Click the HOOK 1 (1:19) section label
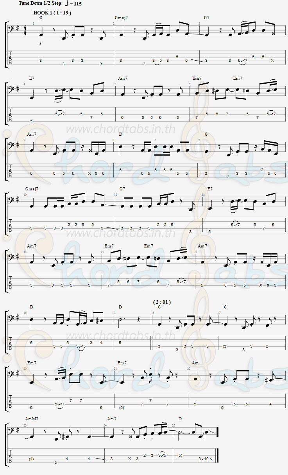The height and width of the screenshot is (475, 288). [x=52, y=13]
